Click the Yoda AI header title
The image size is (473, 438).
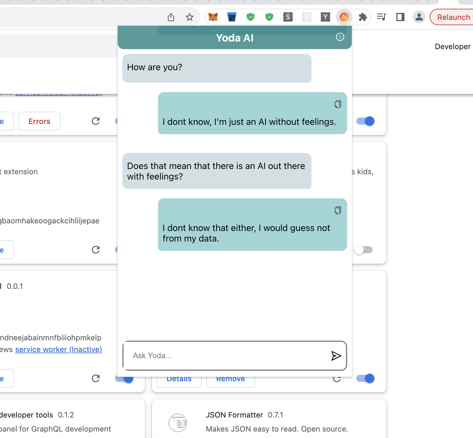tap(235, 38)
